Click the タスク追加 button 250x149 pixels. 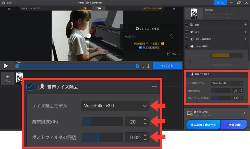167,66
